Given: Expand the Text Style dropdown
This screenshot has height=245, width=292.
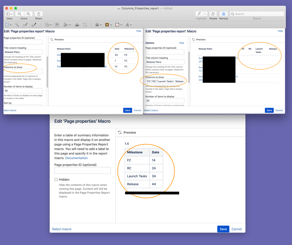Looking at the screenshot, I should (x=128, y=25).
